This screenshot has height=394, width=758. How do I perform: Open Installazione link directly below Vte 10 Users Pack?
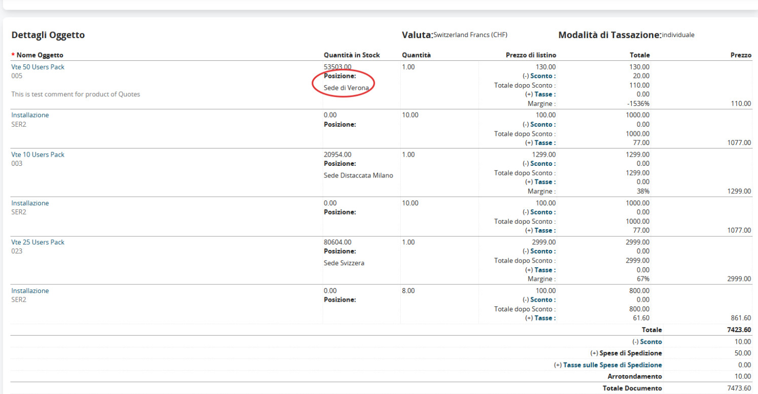(30, 203)
